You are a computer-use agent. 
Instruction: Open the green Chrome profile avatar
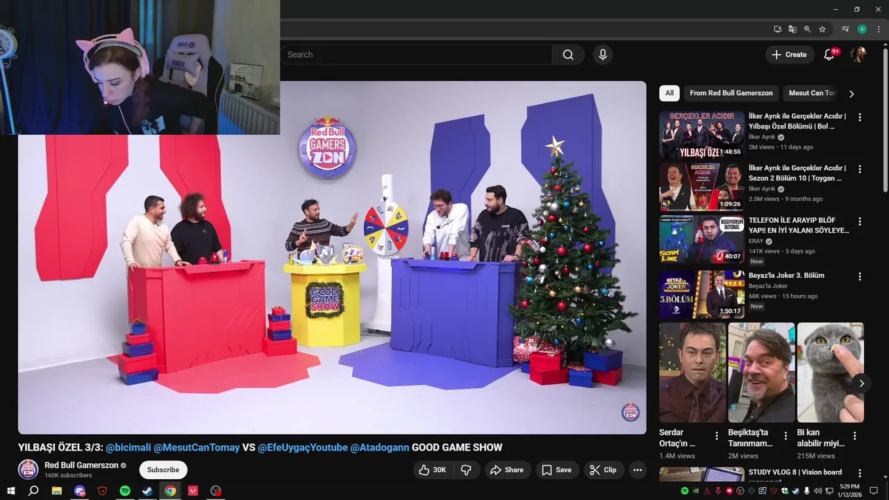tap(862, 29)
